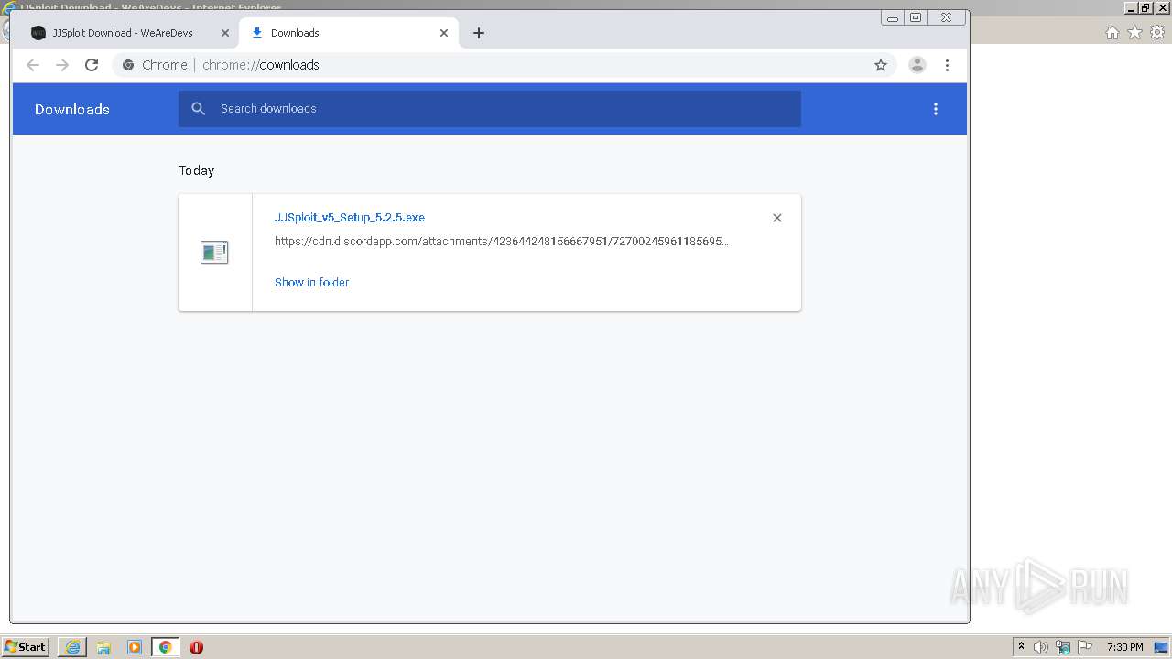Click the network tray icon
This screenshot has height=659, width=1172.
point(1063,647)
